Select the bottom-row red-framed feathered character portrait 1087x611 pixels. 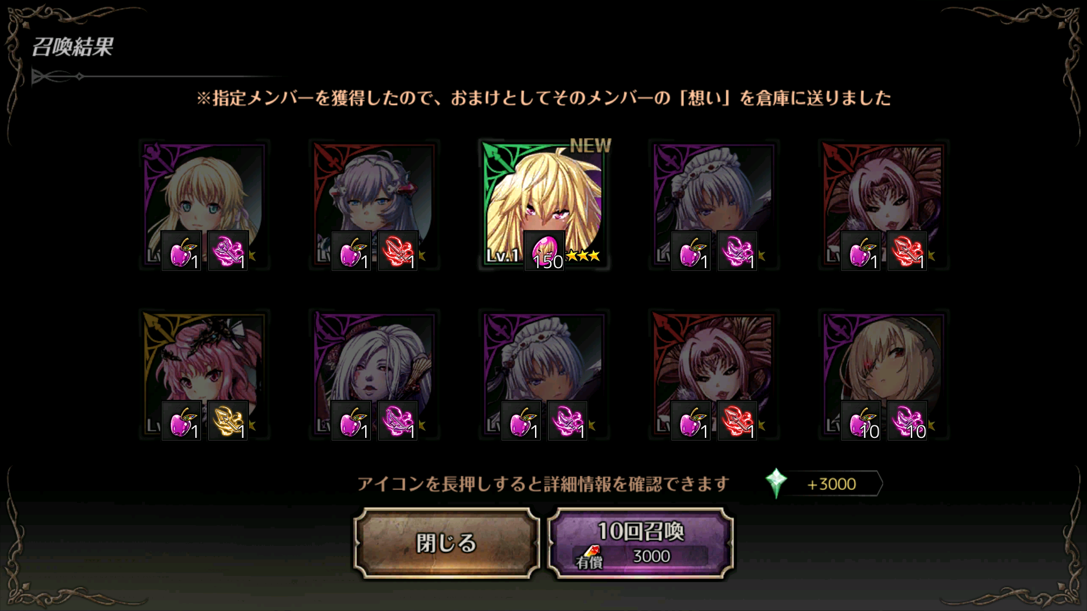[713, 375]
